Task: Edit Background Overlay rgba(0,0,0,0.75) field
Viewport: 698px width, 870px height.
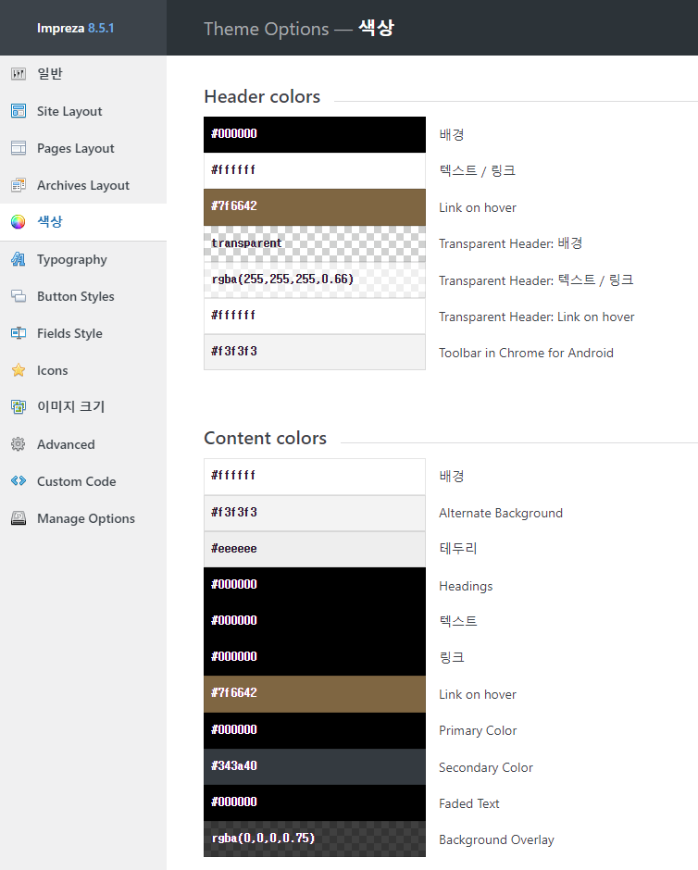Action: [315, 839]
